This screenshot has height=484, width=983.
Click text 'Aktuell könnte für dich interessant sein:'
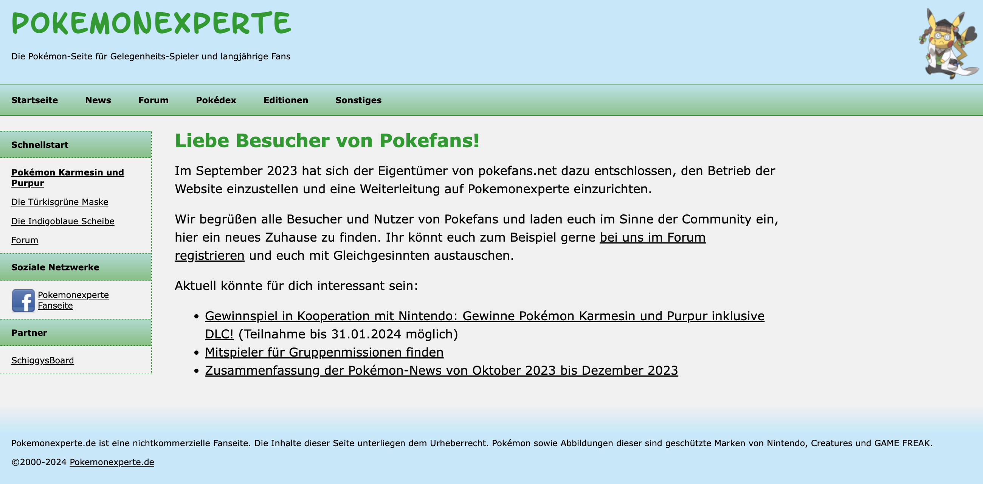(x=296, y=285)
